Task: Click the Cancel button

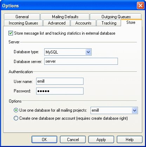Action: [73, 139]
